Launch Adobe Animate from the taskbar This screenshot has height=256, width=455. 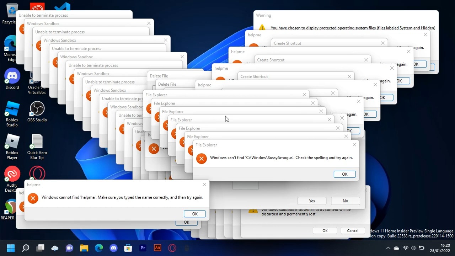click(x=157, y=248)
